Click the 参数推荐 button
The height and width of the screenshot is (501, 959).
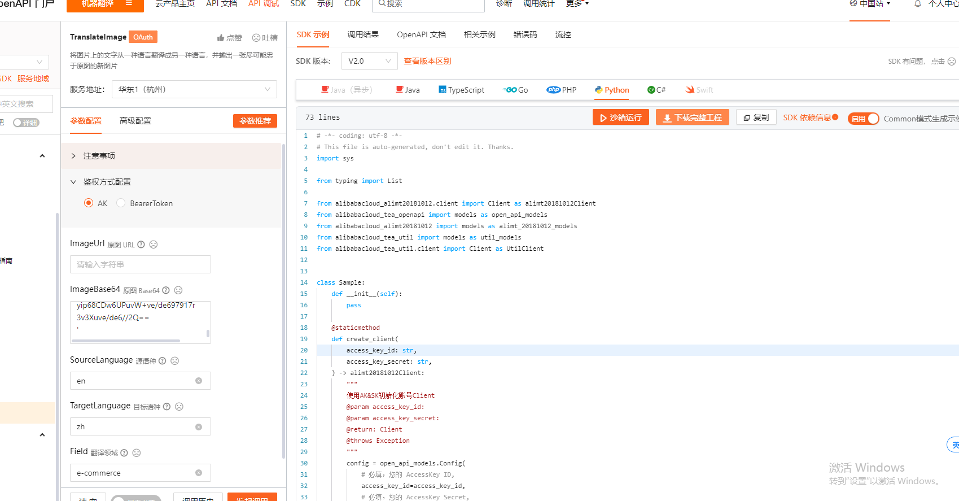tap(255, 121)
